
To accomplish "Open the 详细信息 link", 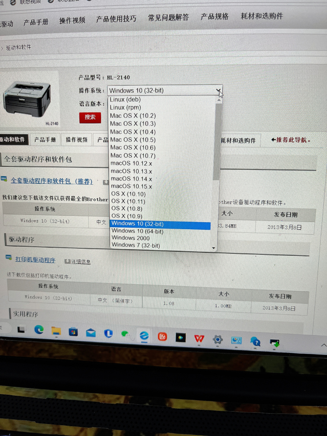I will click(81, 261).
